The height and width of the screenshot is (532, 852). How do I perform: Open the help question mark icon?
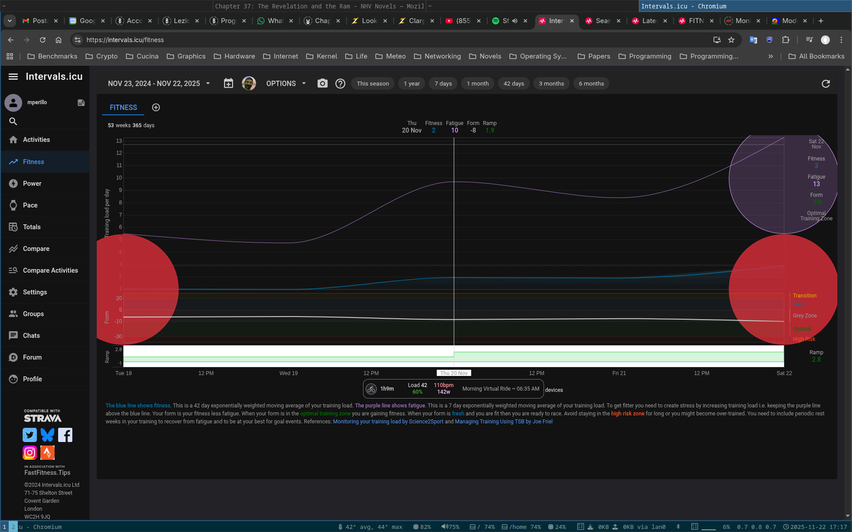tap(340, 83)
